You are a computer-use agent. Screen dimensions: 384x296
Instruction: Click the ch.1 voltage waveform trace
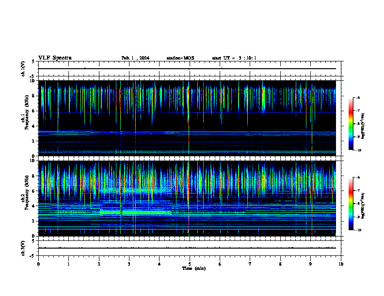pos(187,69)
